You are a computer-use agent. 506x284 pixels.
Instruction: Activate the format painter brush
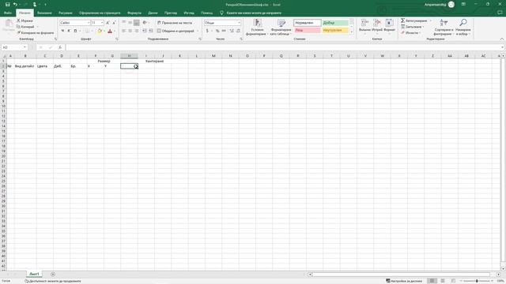click(35, 33)
